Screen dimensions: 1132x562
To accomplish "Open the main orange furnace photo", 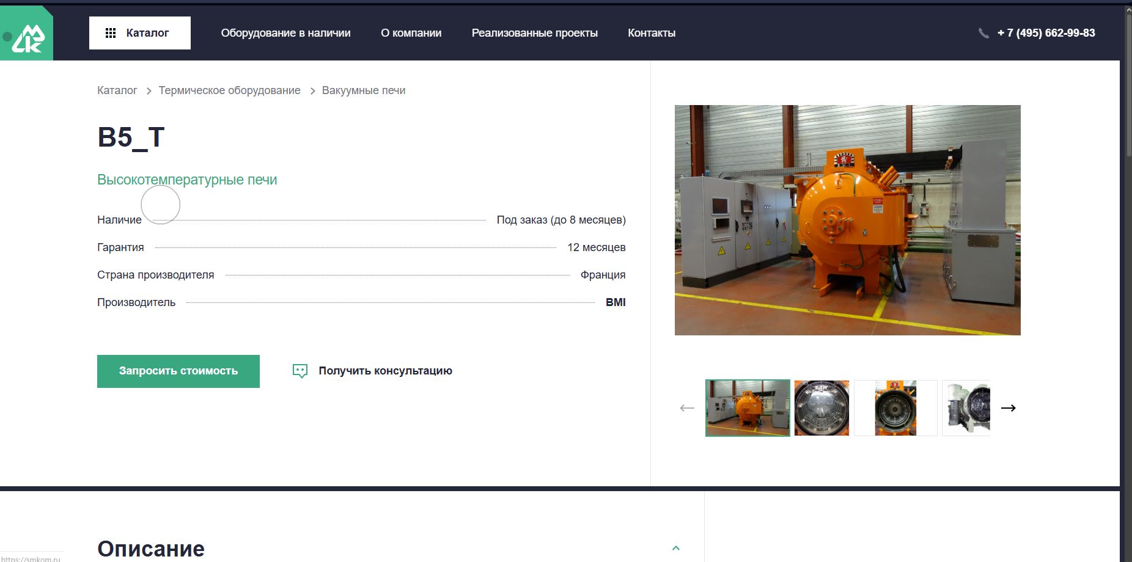I will point(848,220).
